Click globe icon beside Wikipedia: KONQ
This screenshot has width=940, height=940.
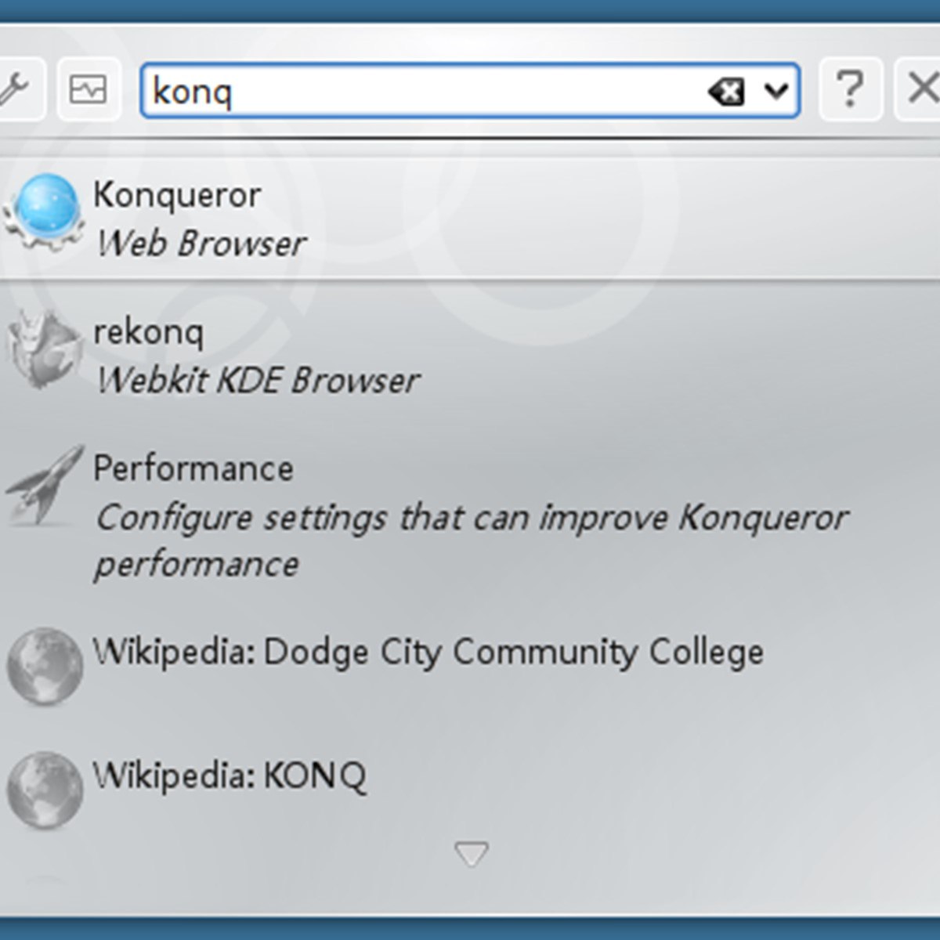pyautogui.click(x=45, y=790)
